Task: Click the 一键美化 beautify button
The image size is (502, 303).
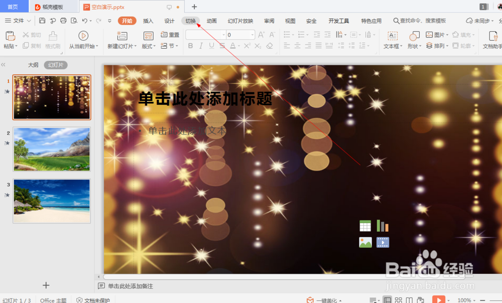Action: (x=327, y=299)
